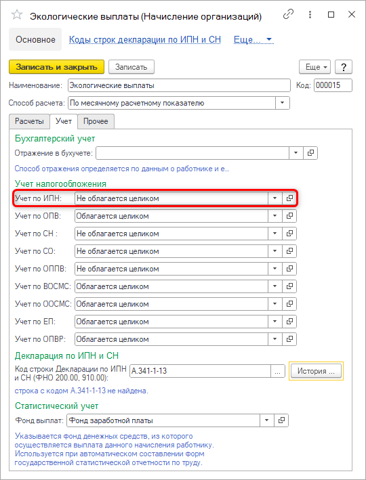Screen dimensions: 366x480
Task: Switch to the Прочее tab
Action: pyautogui.click(x=96, y=121)
